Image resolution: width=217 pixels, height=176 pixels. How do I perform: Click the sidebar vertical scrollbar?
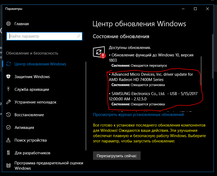pyautogui.click(x=86, y=106)
